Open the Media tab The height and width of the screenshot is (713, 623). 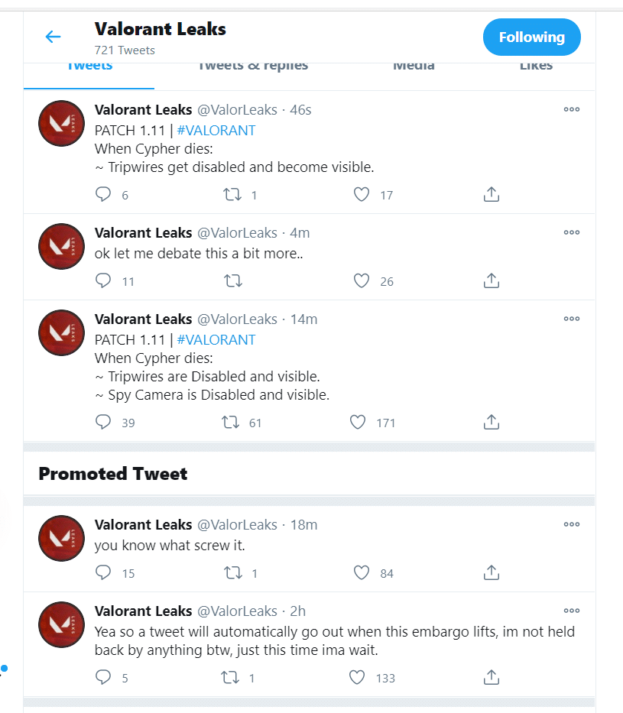pyautogui.click(x=414, y=66)
